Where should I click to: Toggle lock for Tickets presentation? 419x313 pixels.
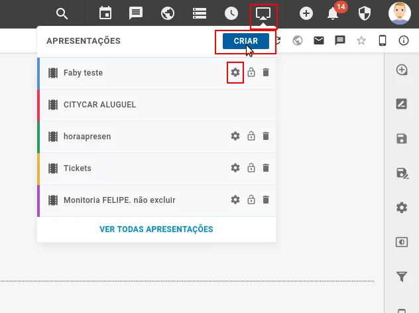coord(251,168)
